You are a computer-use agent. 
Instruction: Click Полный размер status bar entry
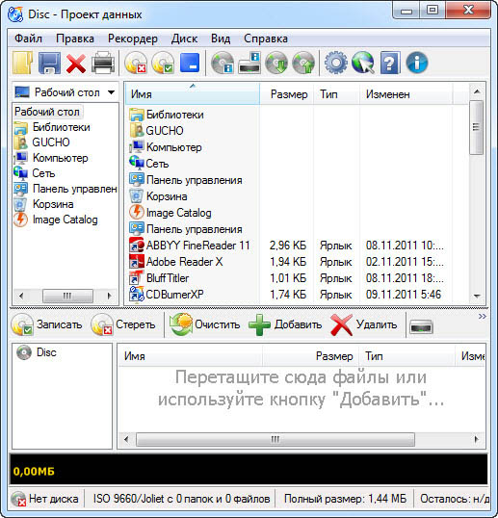[x=346, y=499]
